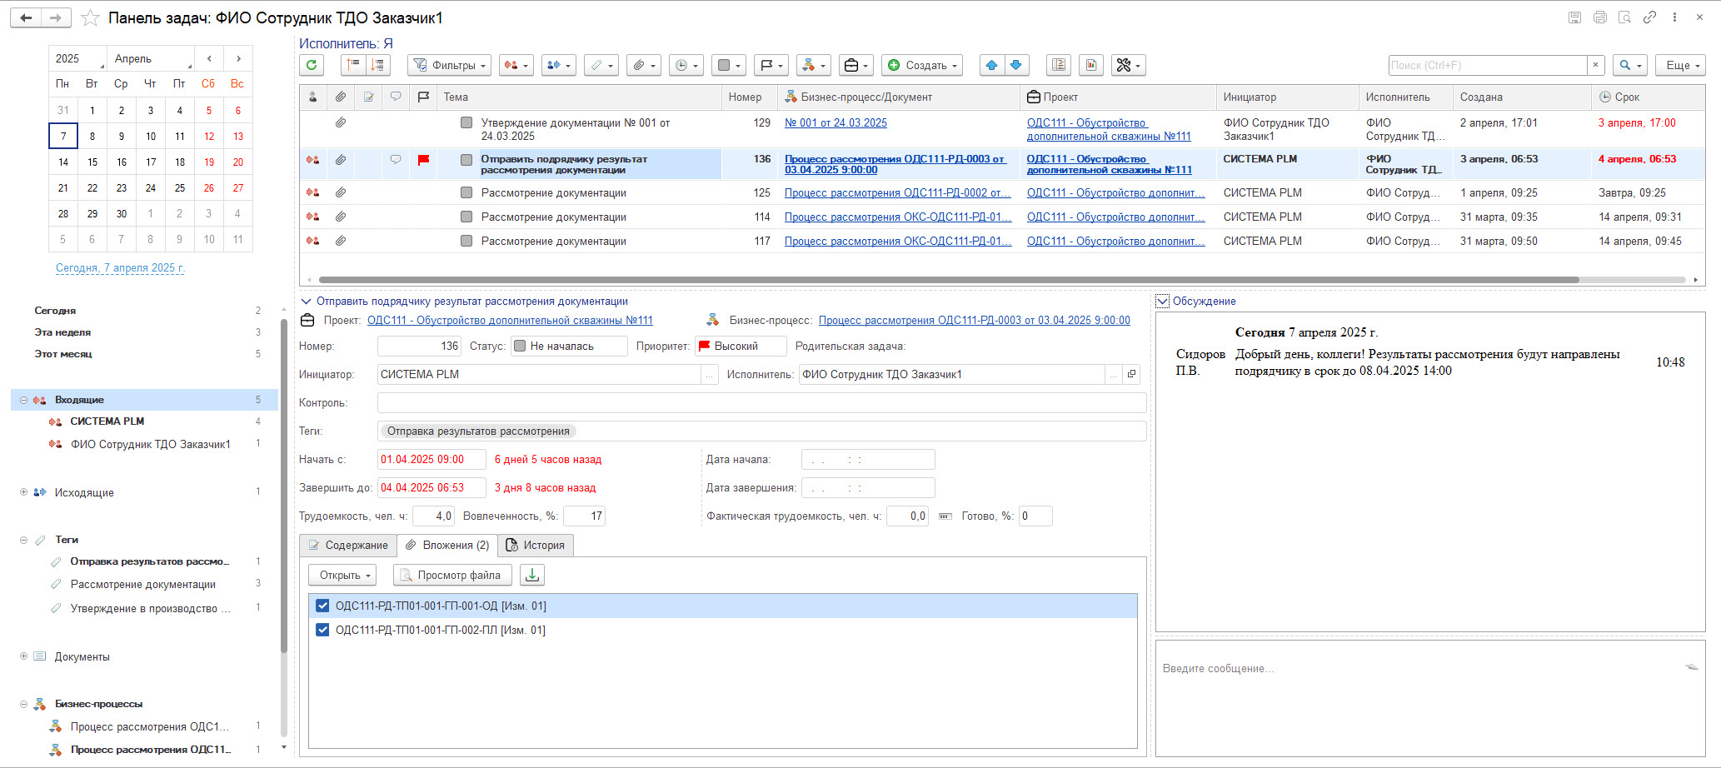Click the copy link icon in the header
Viewport: 1721px width, 768px height.
[x=1649, y=17]
